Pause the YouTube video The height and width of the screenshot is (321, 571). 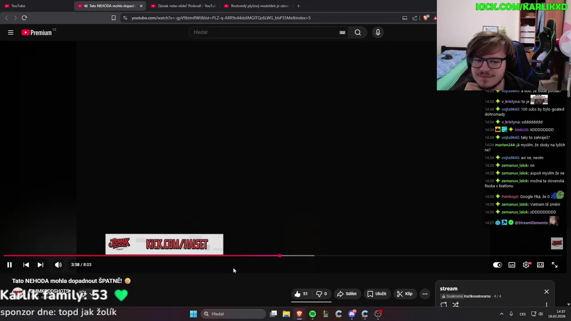[9, 265]
